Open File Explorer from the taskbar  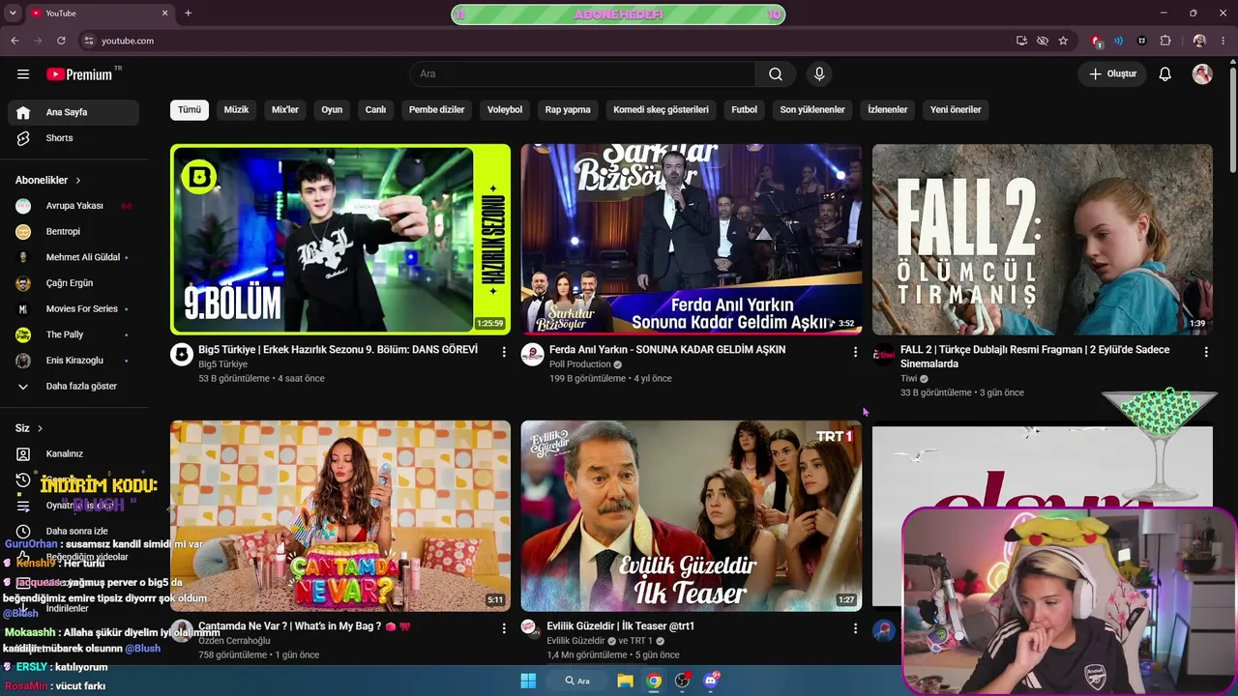[625, 681]
